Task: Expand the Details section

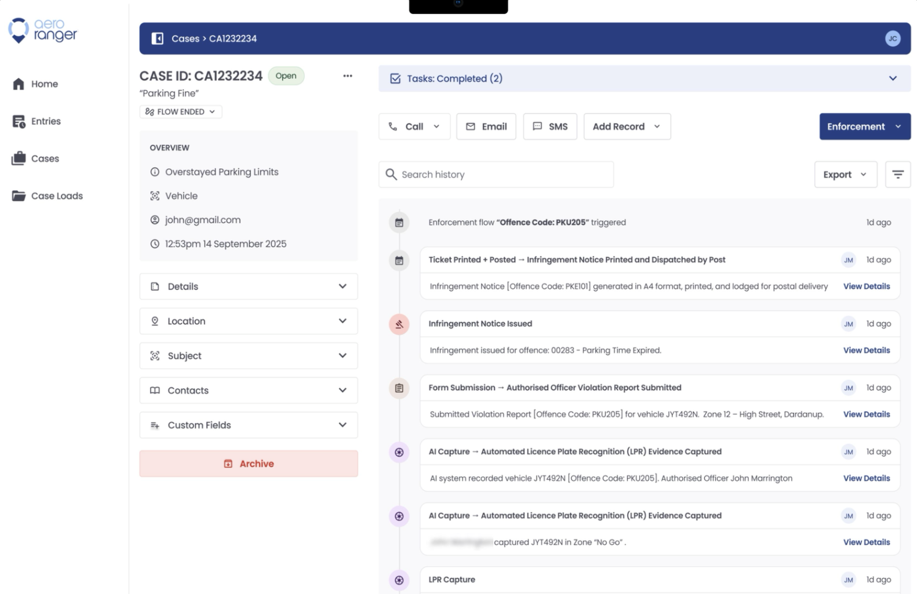Action: (x=249, y=287)
